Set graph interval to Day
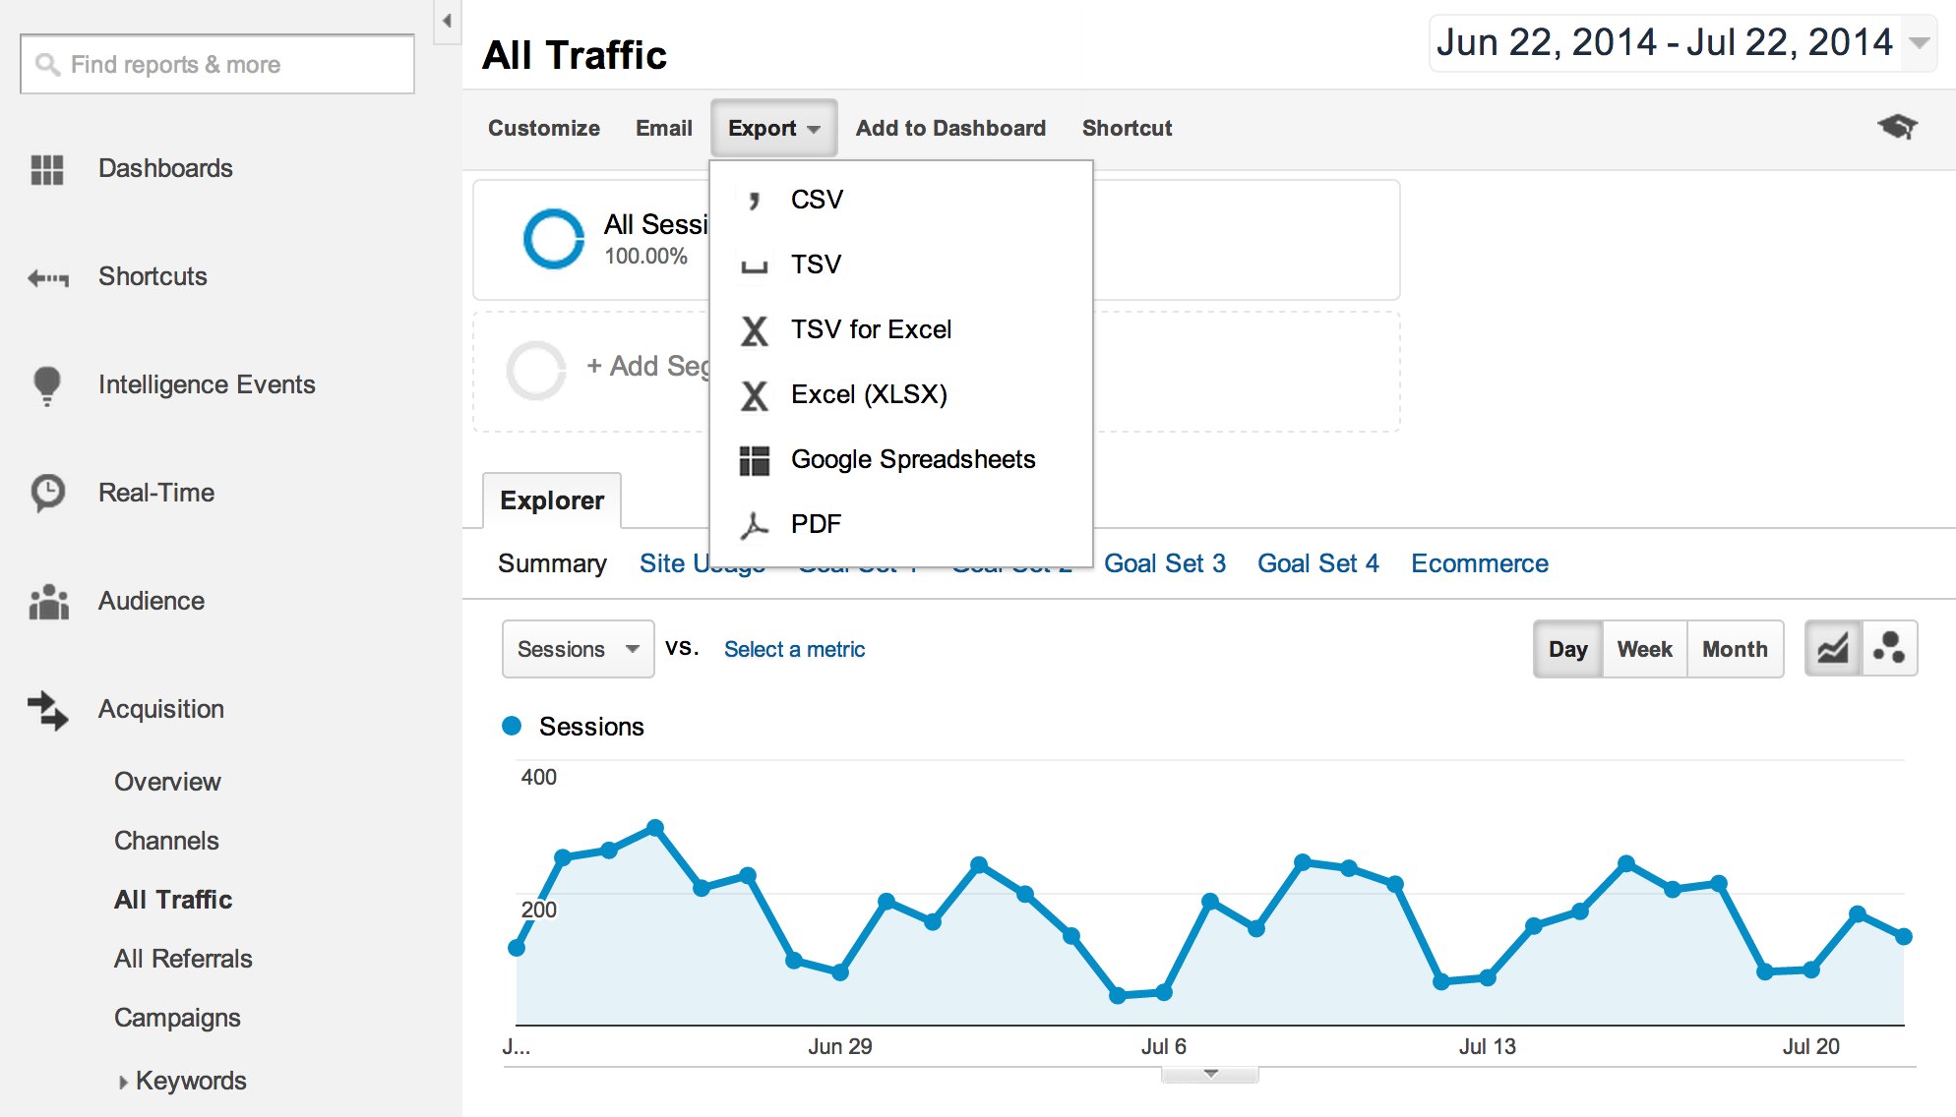 coord(1567,649)
